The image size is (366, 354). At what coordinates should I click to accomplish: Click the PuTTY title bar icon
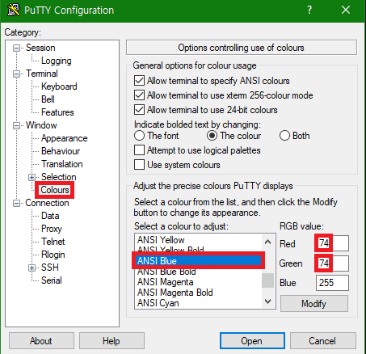[14, 10]
